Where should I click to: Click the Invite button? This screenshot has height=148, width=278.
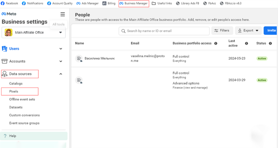(270, 30)
